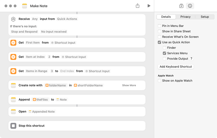The image size is (217, 138).
Task: Enable Pin in Menu Bar checkbox
Action: (160, 26)
